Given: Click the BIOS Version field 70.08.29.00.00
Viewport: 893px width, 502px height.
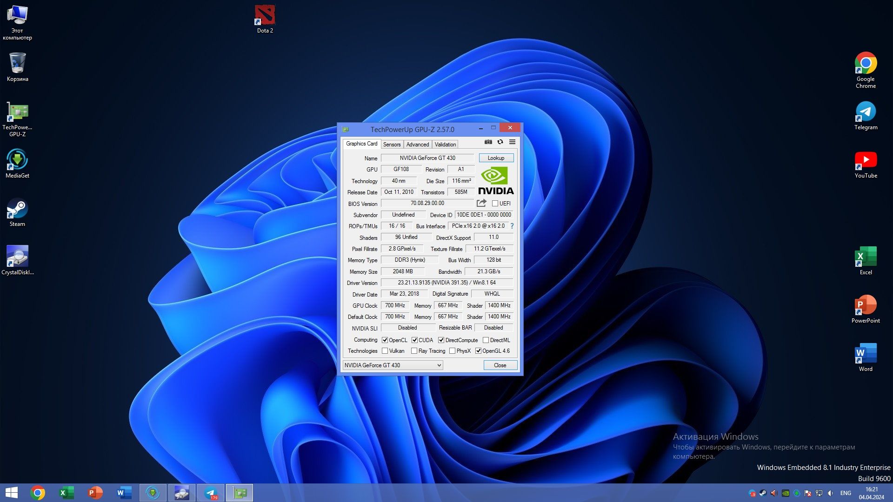Looking at the screenshot, I should pyautogui.click(x=427, y=203).
